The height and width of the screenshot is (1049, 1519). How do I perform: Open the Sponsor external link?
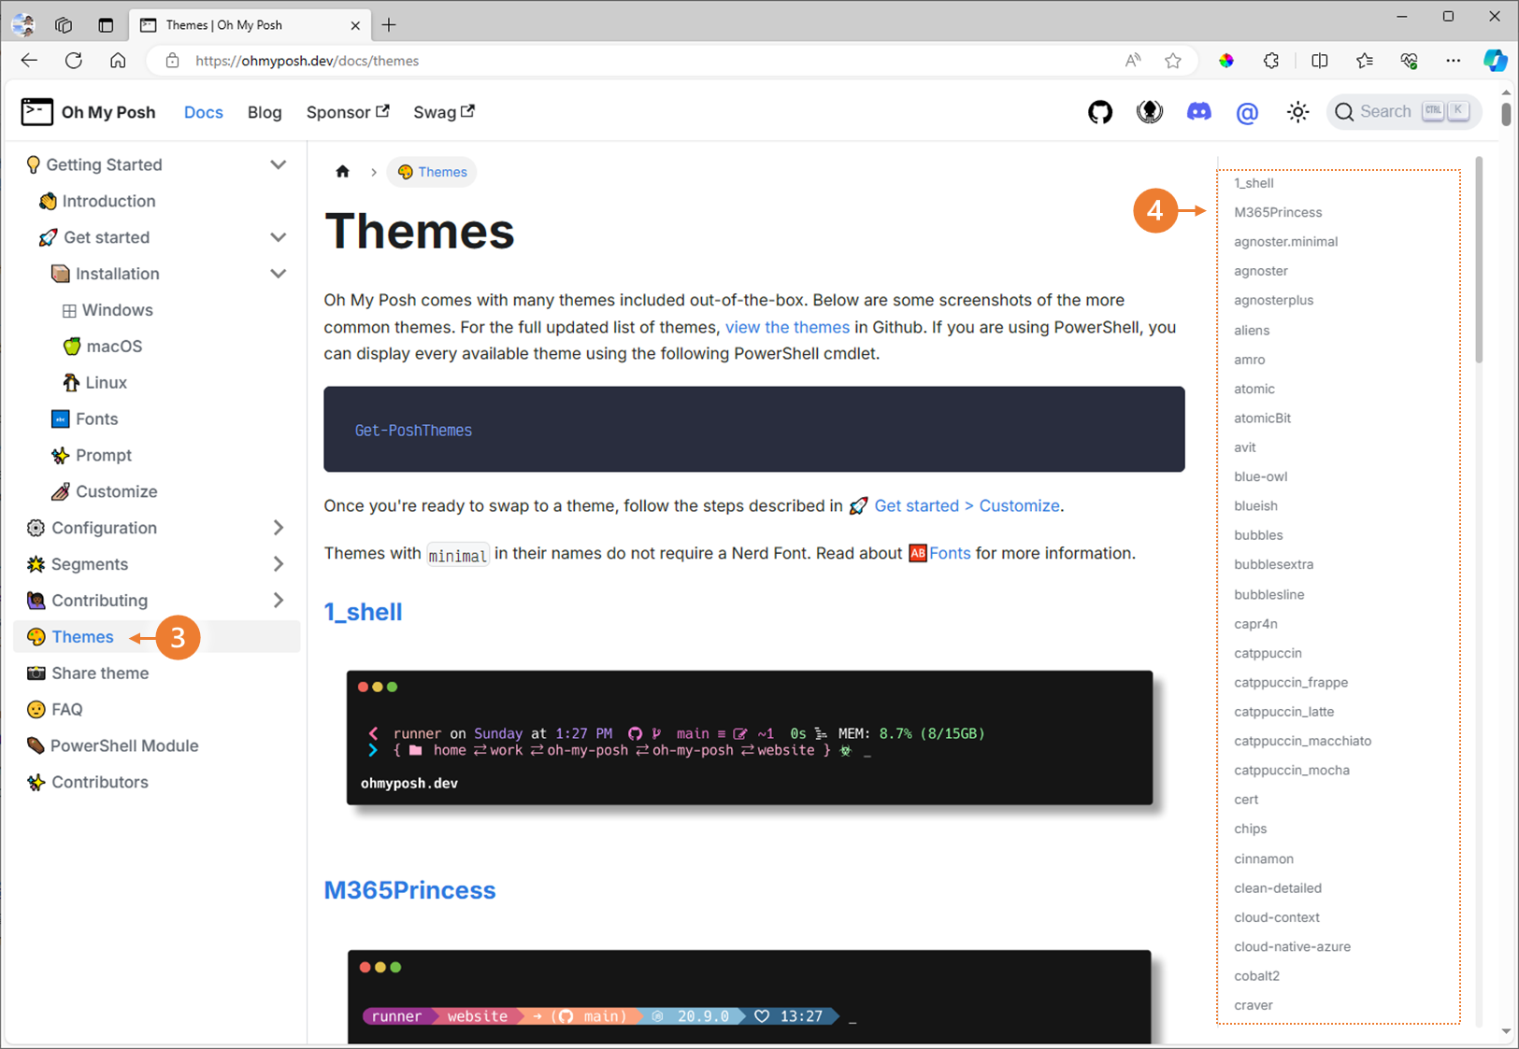pyautogui.click(x=348, y=112)
